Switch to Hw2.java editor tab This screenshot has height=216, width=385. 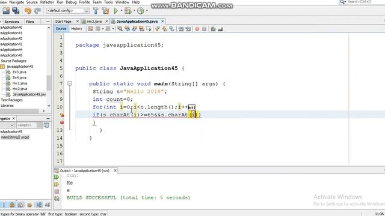click(x=94, y=22)
